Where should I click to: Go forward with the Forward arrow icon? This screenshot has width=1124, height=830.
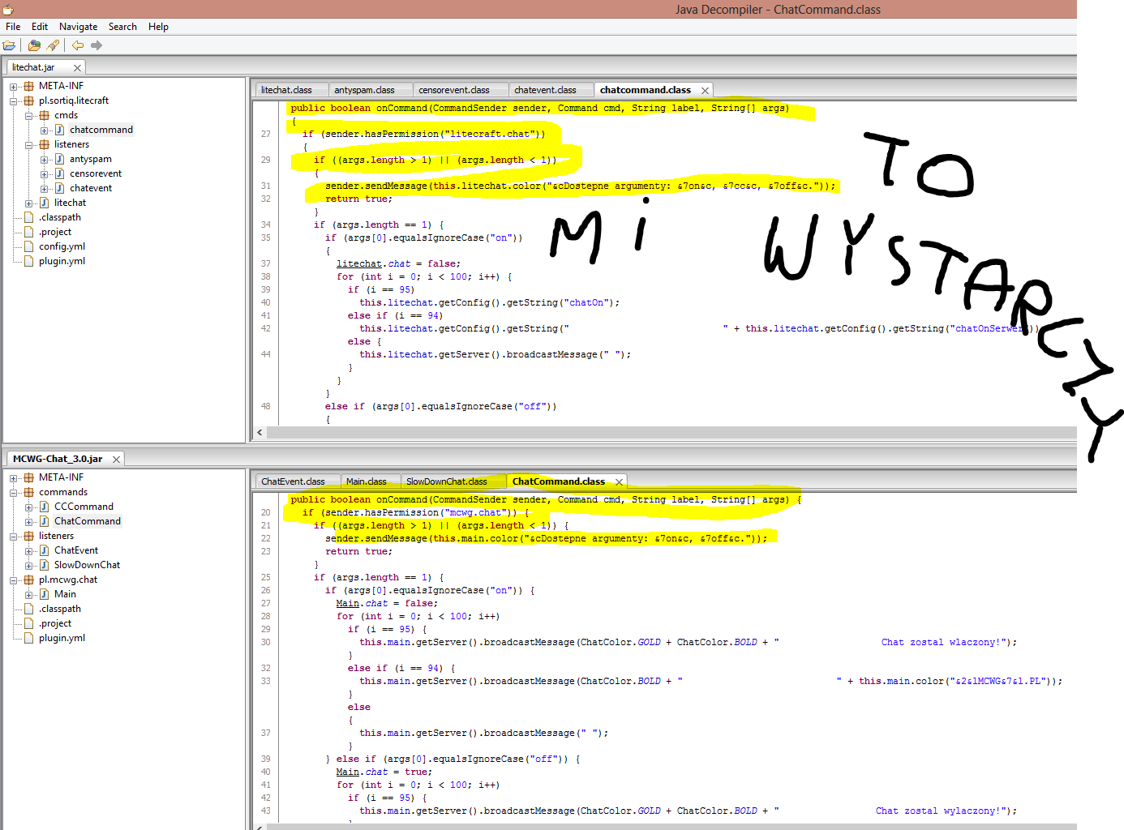pos(97,45)
